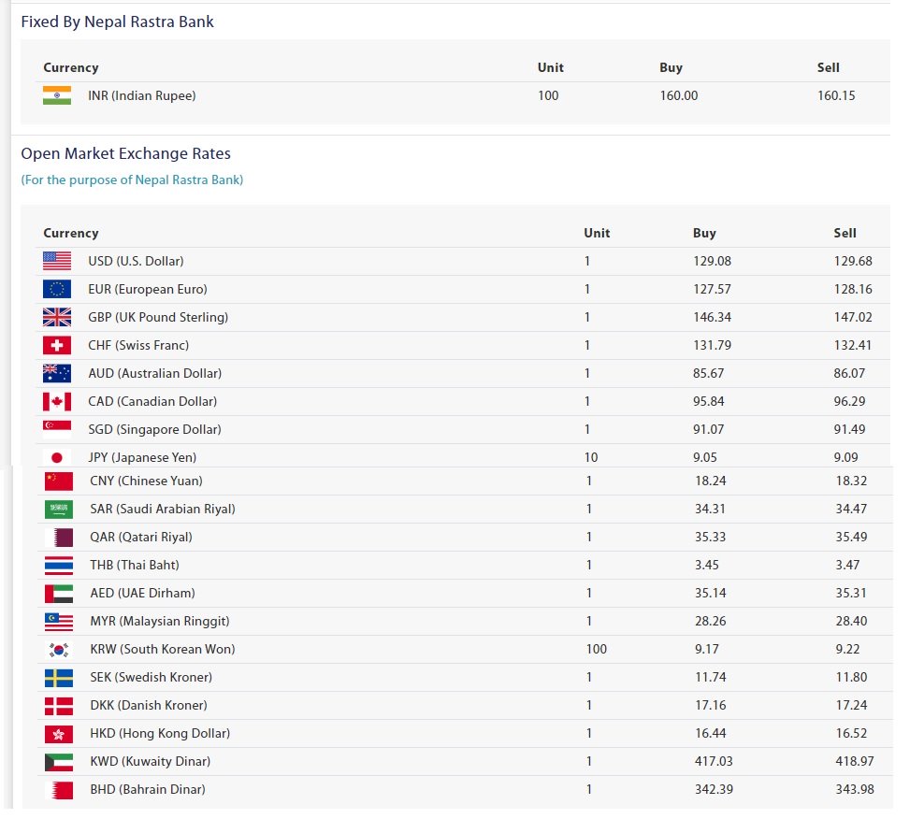Click 'For the purpose of Nepal Rastra Bank' text
Image resolution: width=924 pixels, height=819 pixels.
132,180
